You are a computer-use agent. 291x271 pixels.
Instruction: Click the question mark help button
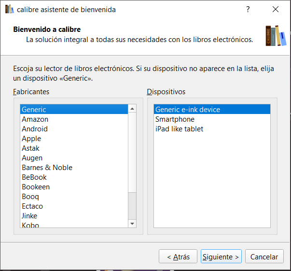[x=248, y=9]
